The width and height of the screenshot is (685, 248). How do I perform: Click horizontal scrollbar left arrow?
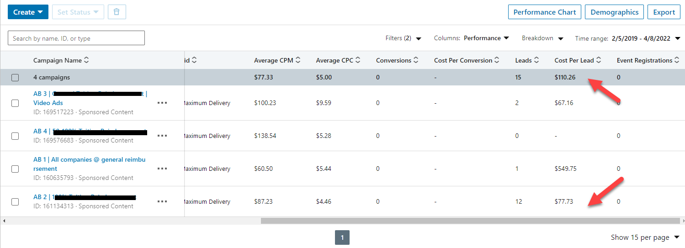[4, 221]
